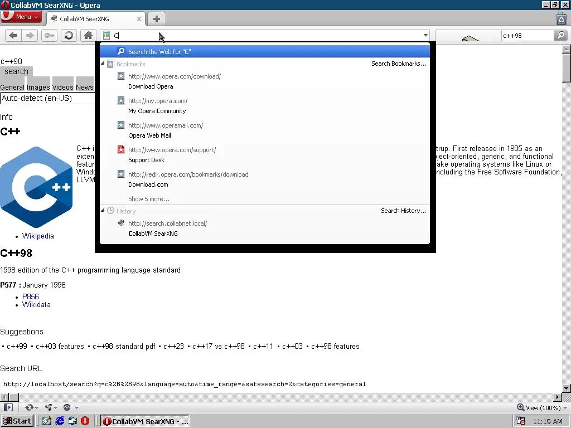Close the CollabVM SearXNG tab
Image resolution: width=571 pixels, height=428 pixels.
(x=139, y=19)
